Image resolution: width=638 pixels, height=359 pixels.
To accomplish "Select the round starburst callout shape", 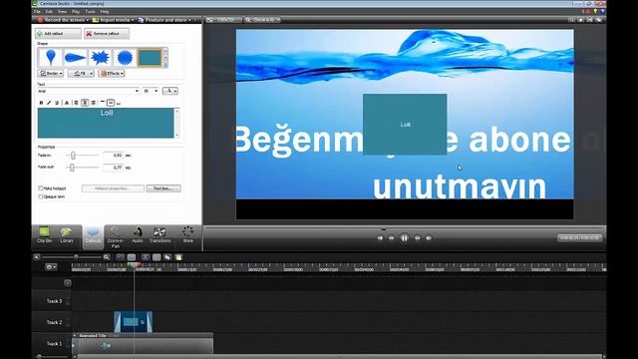I will pos(125,58).
